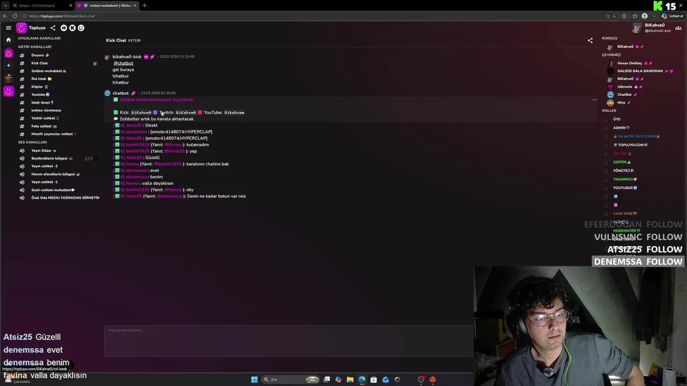Select the YOUTUBER role
Image resolution: width=687 pixels, height=386 pixels.
(625, 188)
